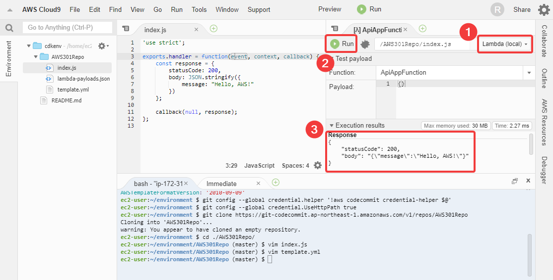Screen dimensions: 553x280
Task: Close the ApiAppFunction tab
Action: tap(406, 30)
